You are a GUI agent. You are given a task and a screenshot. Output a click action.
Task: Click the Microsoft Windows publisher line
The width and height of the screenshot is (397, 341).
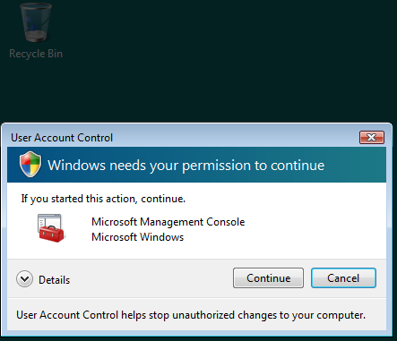[137, 237]
